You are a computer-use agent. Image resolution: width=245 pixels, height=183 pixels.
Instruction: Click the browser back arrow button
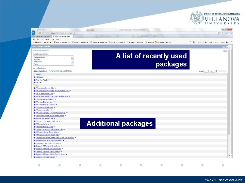point(33,33)
